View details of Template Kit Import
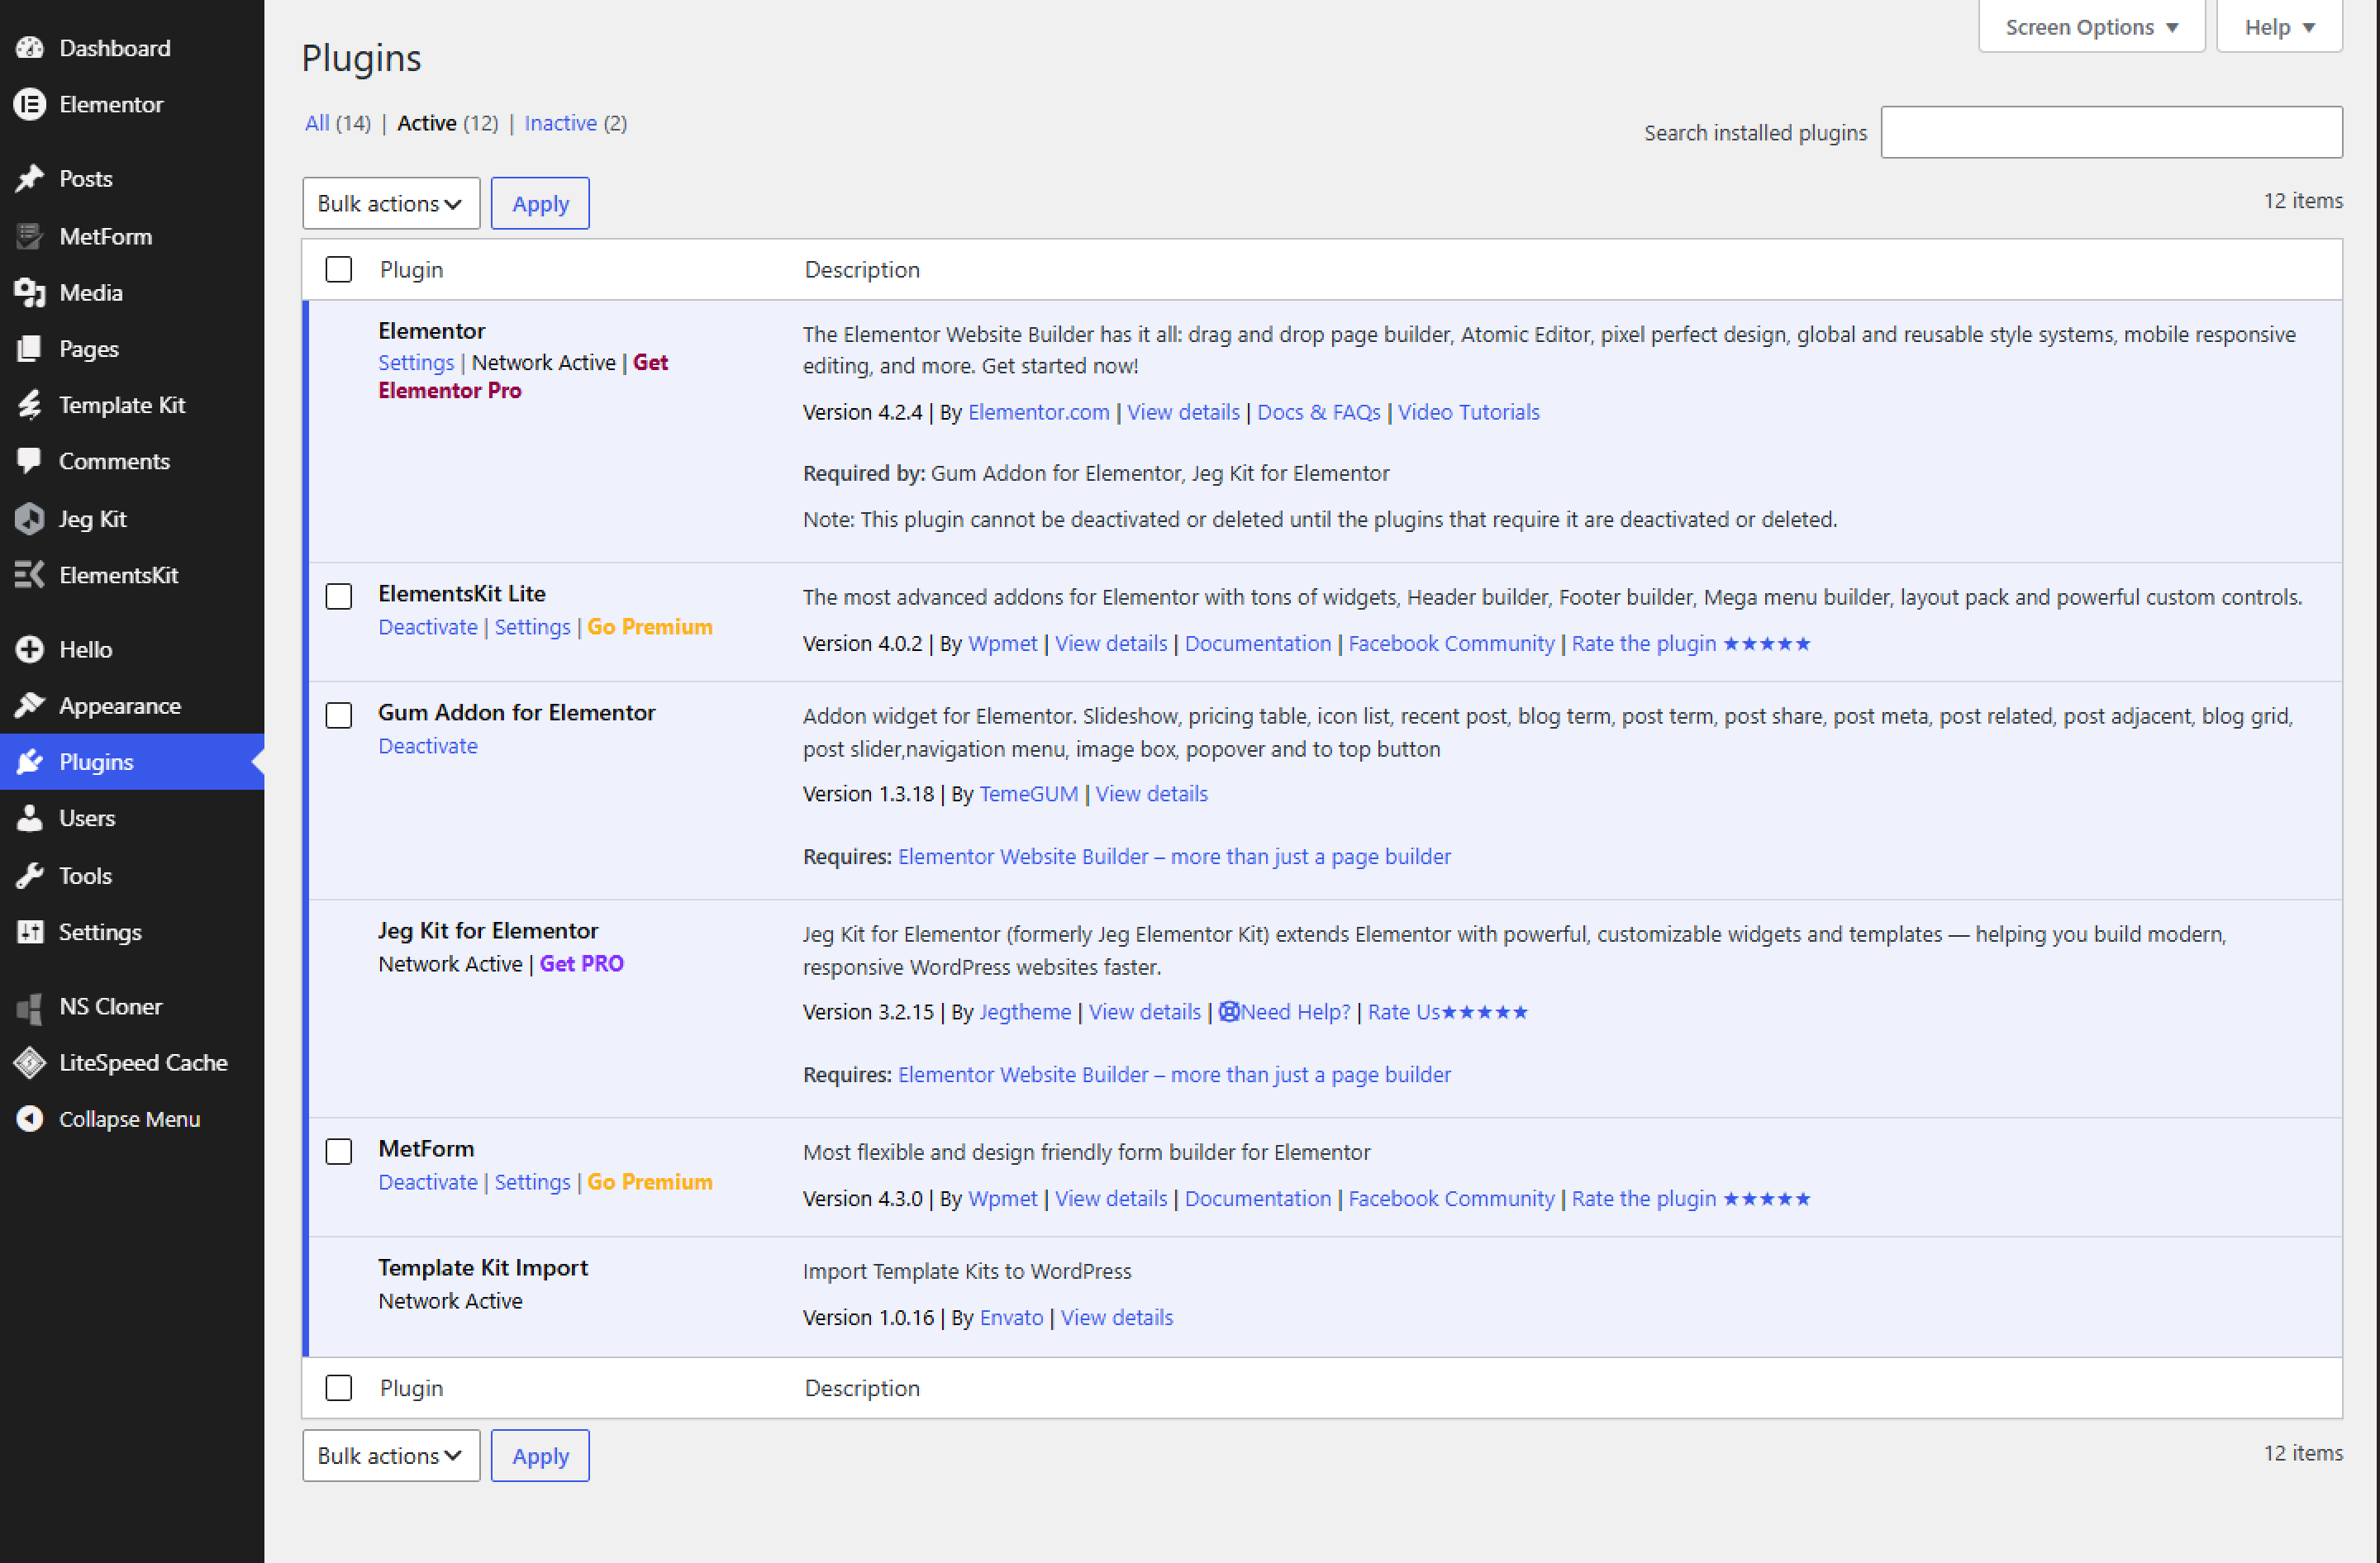This screenshot has width=2380, height=1563. pyautogui.click(x=1116, y=1317)
